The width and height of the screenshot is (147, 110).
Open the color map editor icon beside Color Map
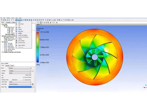tap(33, 84)
